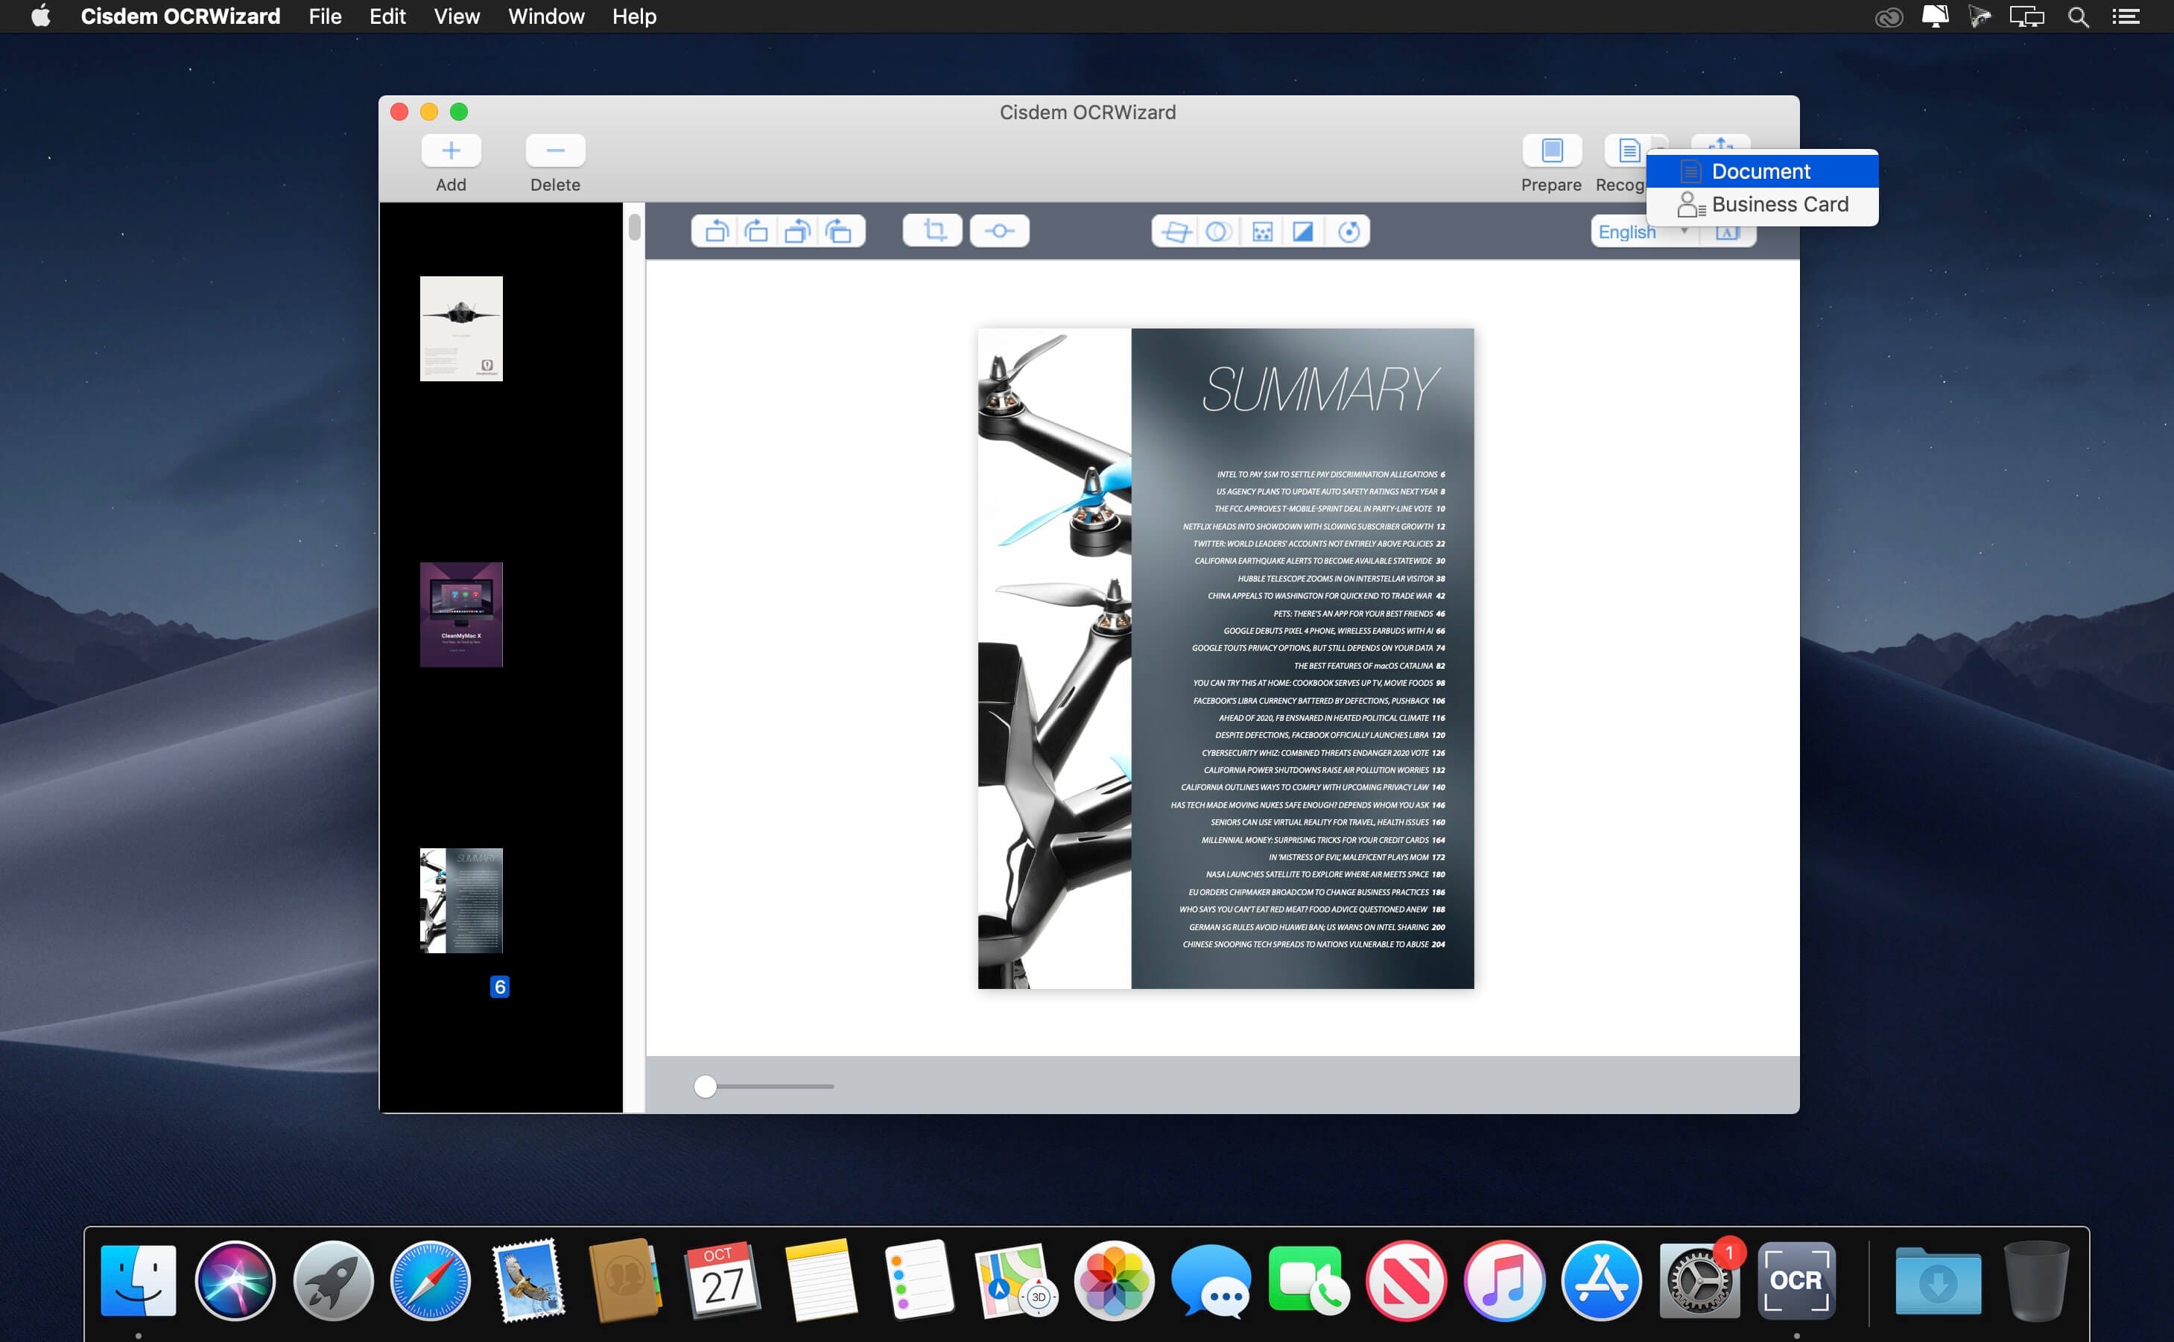
Task: Click the Deskew (tilted page) icon
Action: point(1176,232)
